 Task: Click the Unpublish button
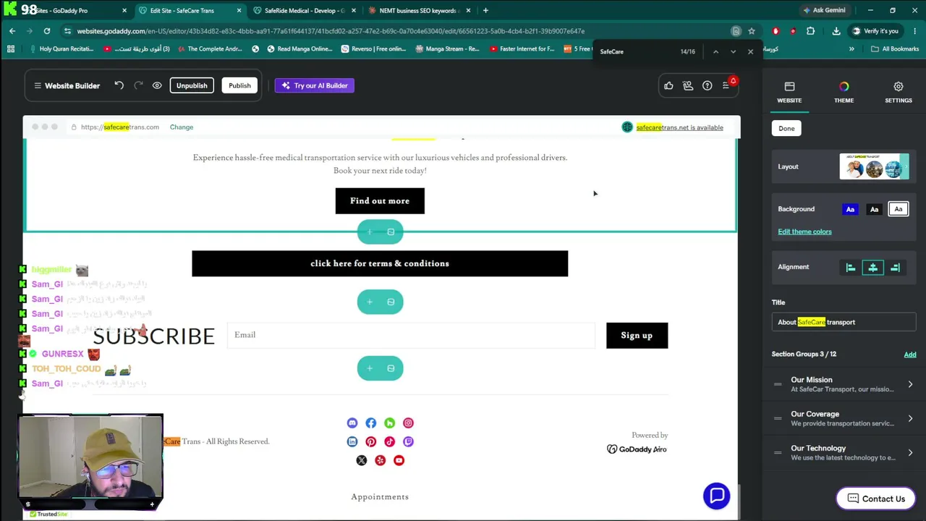pyautogui.click(x=192, y=85)
